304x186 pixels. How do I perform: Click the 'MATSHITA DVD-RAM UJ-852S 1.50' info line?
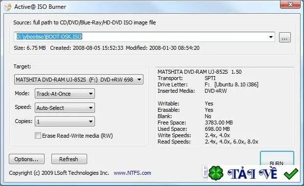[200, 72]
